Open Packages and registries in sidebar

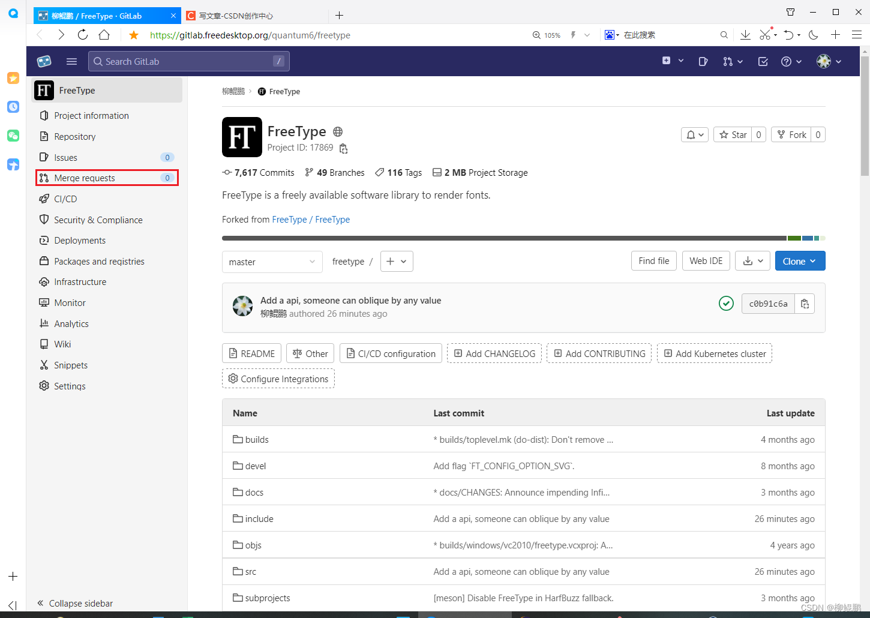point(108,261)
